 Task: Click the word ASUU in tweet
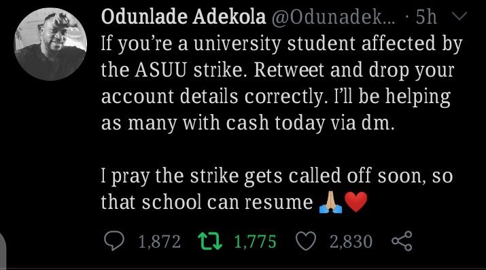click(x=160, y=70)
